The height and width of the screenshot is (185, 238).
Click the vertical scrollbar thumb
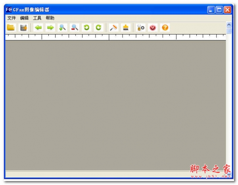(x=229, y=31)
